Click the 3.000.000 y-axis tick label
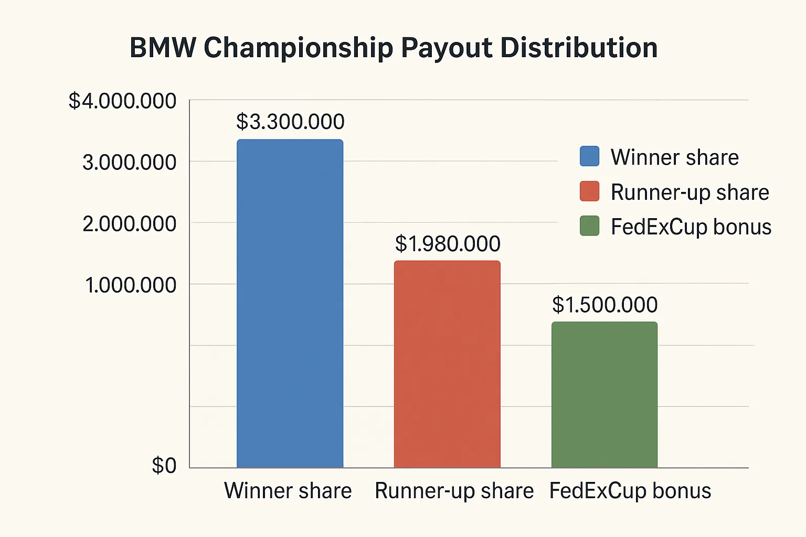The image size is (806, 537). click(129, 162)
